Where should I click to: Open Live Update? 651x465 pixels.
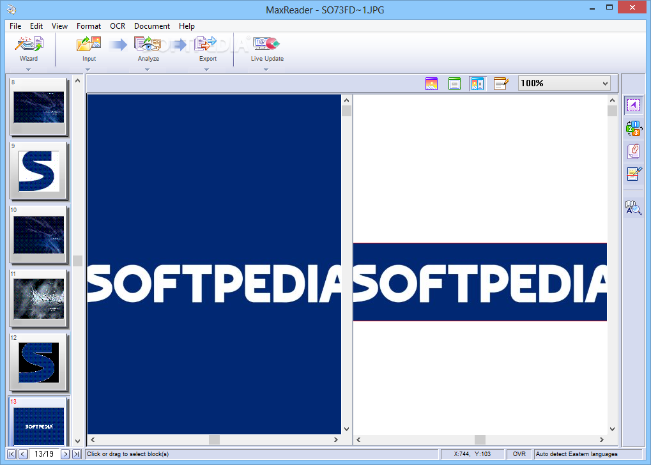(267, 49)
